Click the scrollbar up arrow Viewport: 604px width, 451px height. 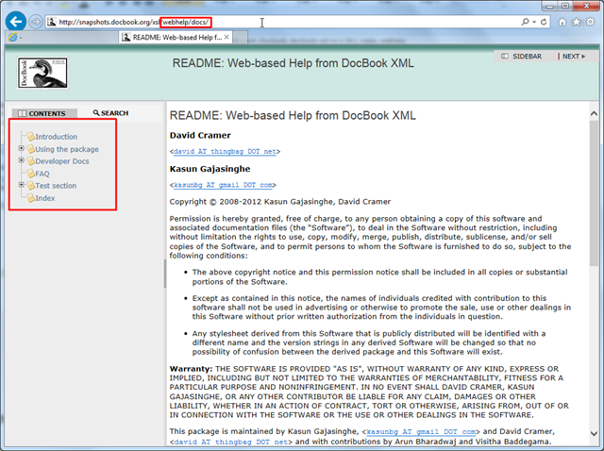point(594,113)
